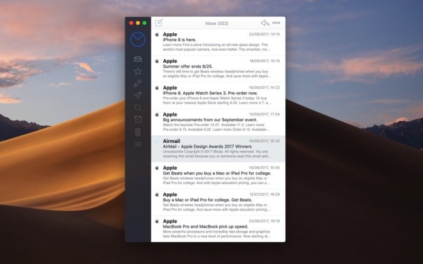Click Apple logo next to iPhone 8 is here
423x264 pixels.
(157, 34)
